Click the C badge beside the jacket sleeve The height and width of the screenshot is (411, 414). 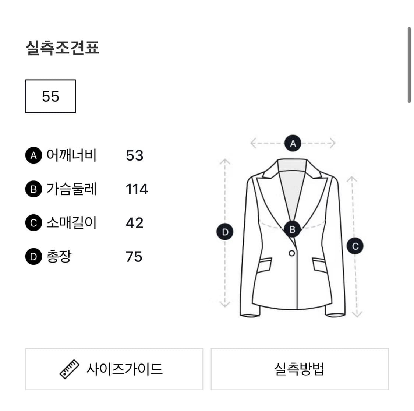(355, 246)
